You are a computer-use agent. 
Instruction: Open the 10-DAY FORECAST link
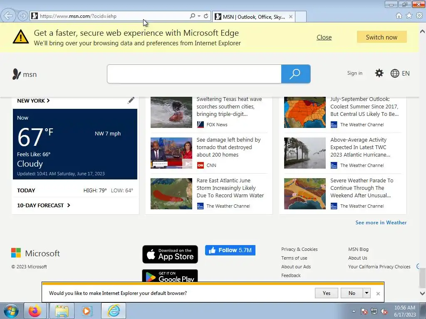coord(43,205)
